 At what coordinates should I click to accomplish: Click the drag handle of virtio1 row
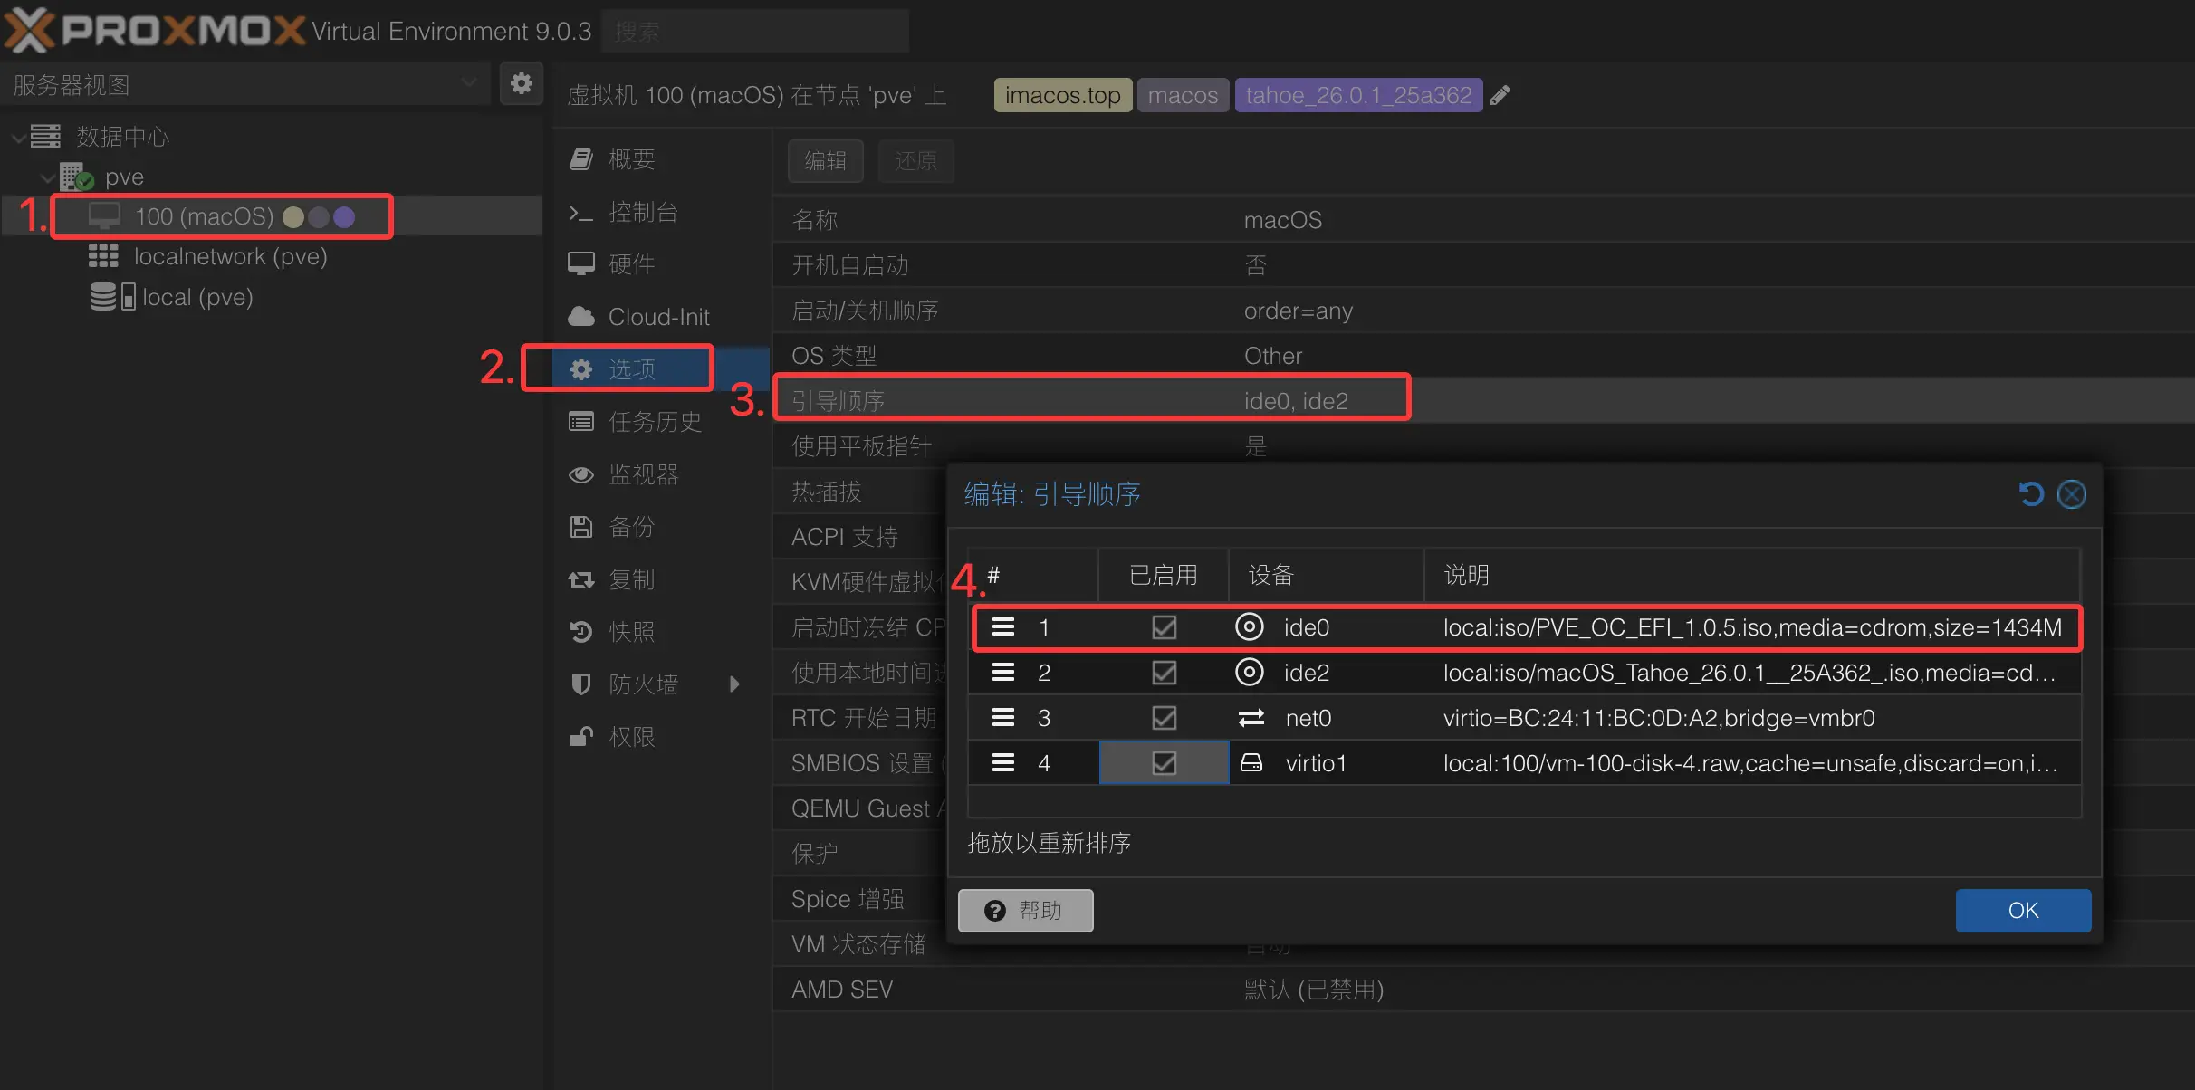click(x=1002, y=763)
